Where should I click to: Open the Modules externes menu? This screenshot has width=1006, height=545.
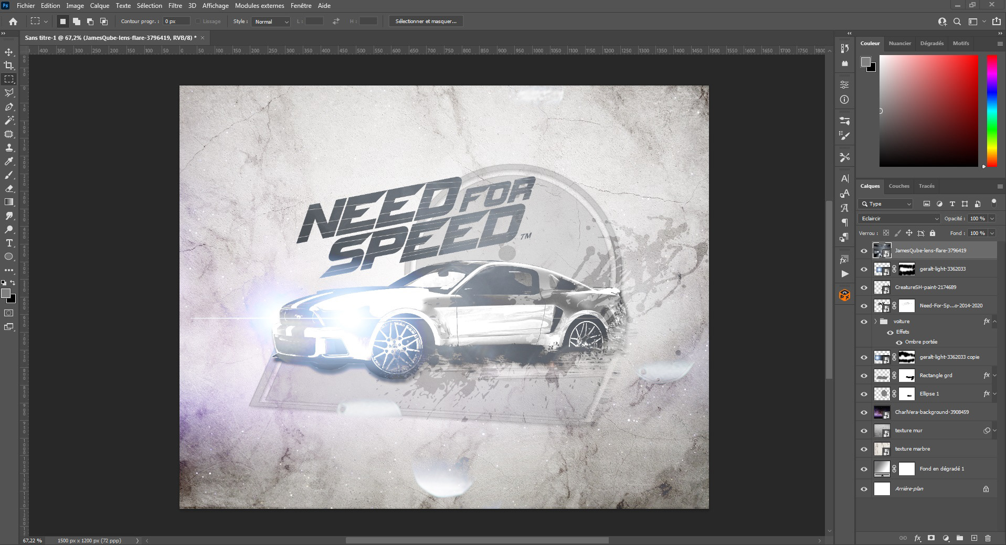[260, 6]
